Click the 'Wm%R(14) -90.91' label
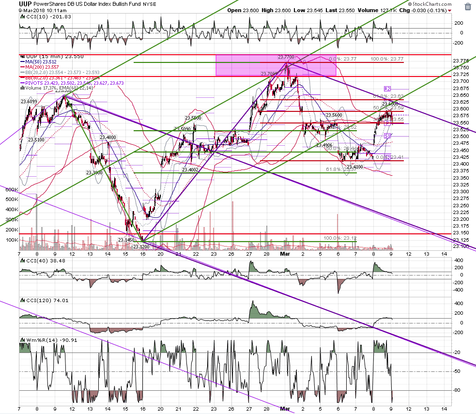This screenshot has width=476, height=414. (52, 340)
